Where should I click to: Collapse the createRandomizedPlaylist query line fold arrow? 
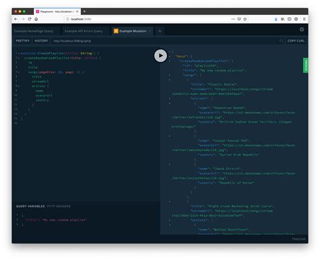click(19, 58)
